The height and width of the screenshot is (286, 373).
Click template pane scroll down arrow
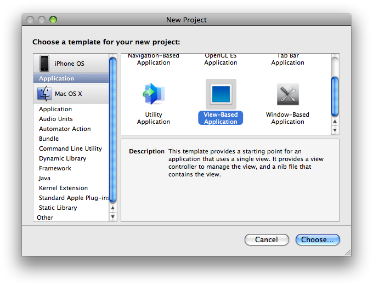click(335, 130)
